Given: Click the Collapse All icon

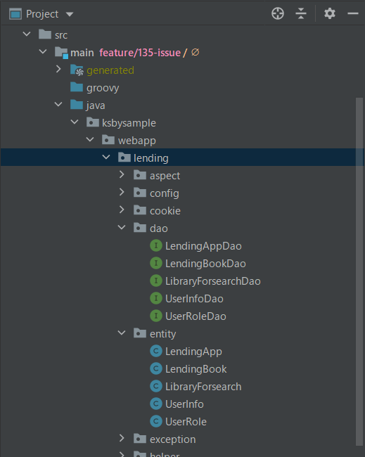Looking at the screenshot, I should [301, 13].
